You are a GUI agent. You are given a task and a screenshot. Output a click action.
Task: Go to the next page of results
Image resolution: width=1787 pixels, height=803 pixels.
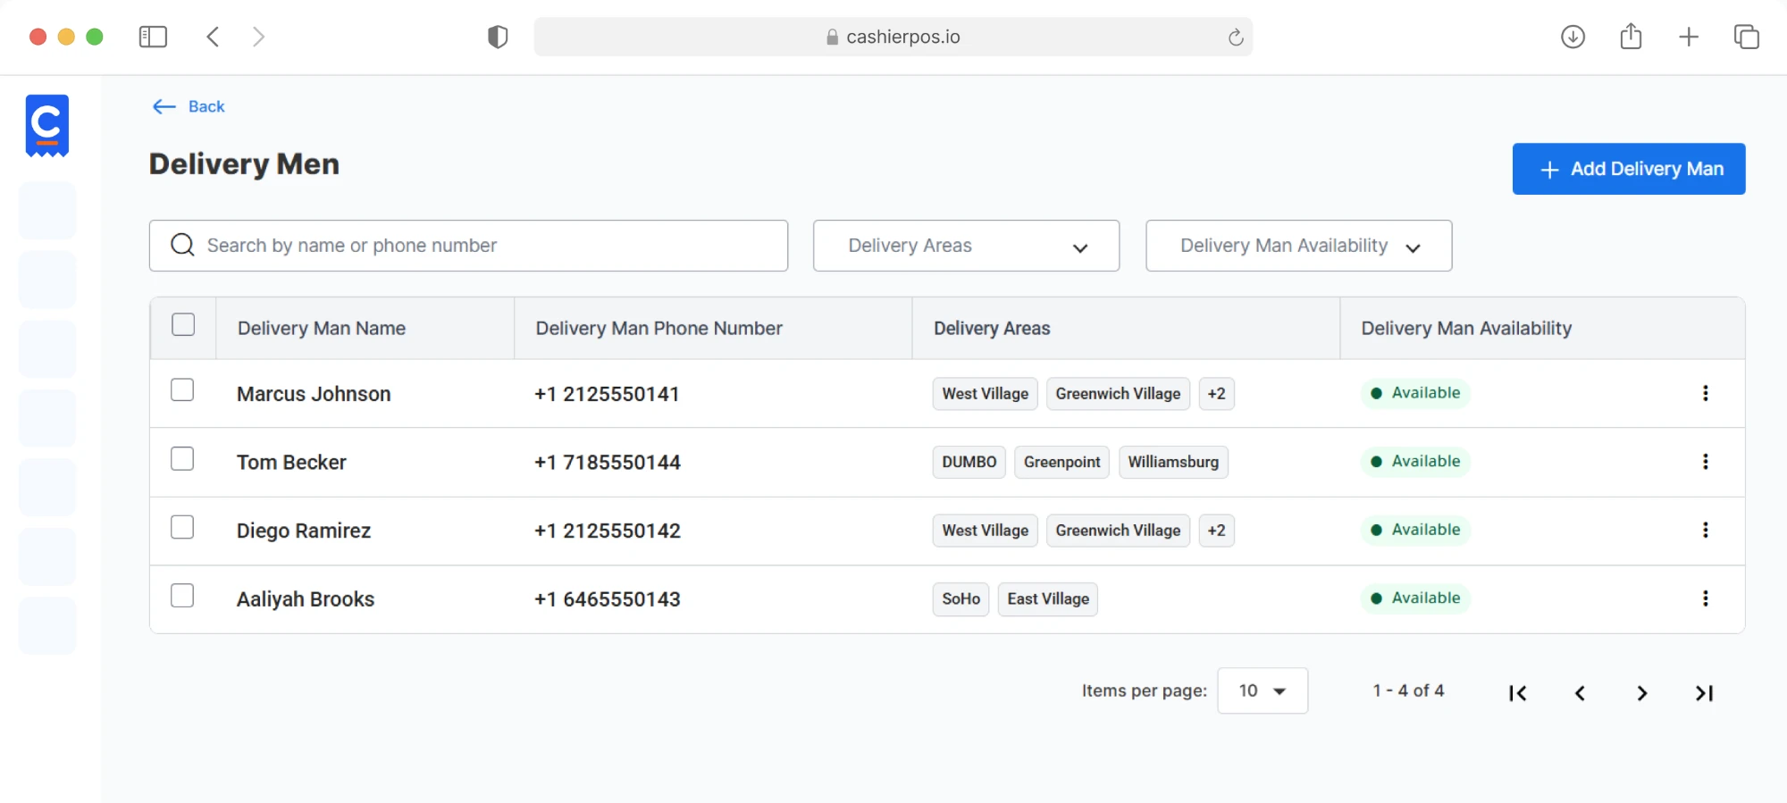[1641, 693]
